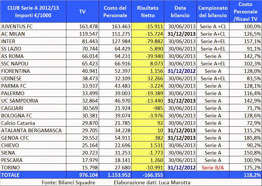
Task: Select Elaborazione dati: Luca Marotta credit
Action: (x=152, y=182)
